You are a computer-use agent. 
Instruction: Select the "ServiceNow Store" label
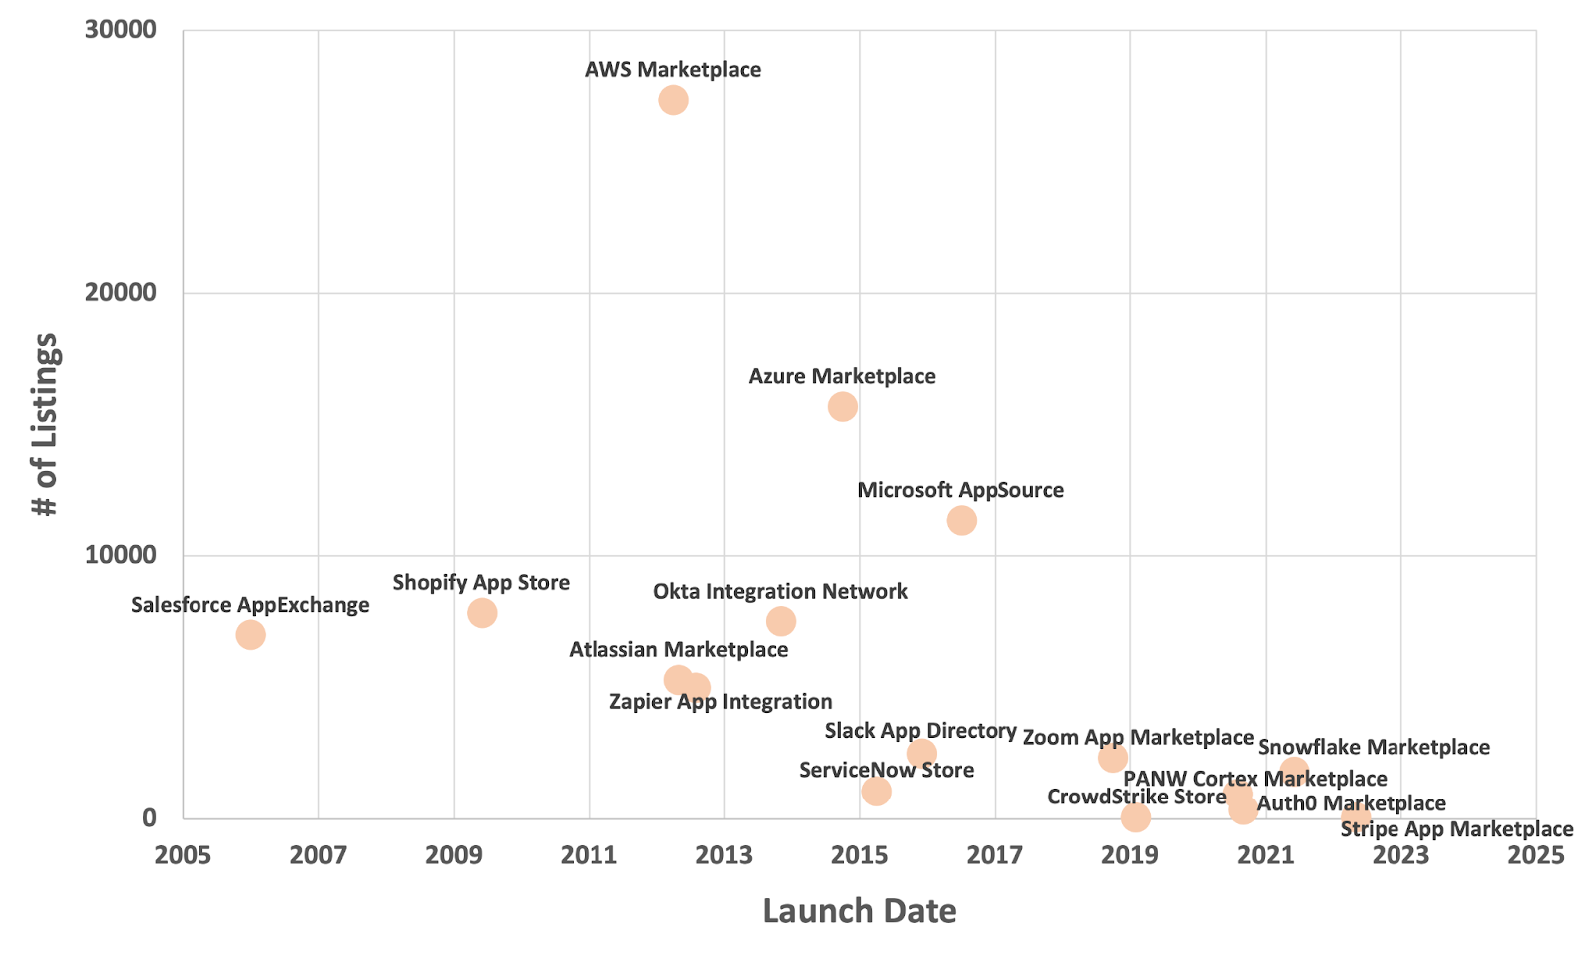886,770
